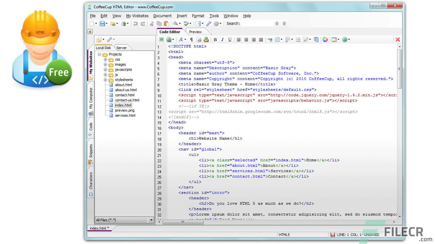The height and width of the screenshot is (244, 435).
Task: Apply italic formatting to text
Action: (x=222, y=40)
